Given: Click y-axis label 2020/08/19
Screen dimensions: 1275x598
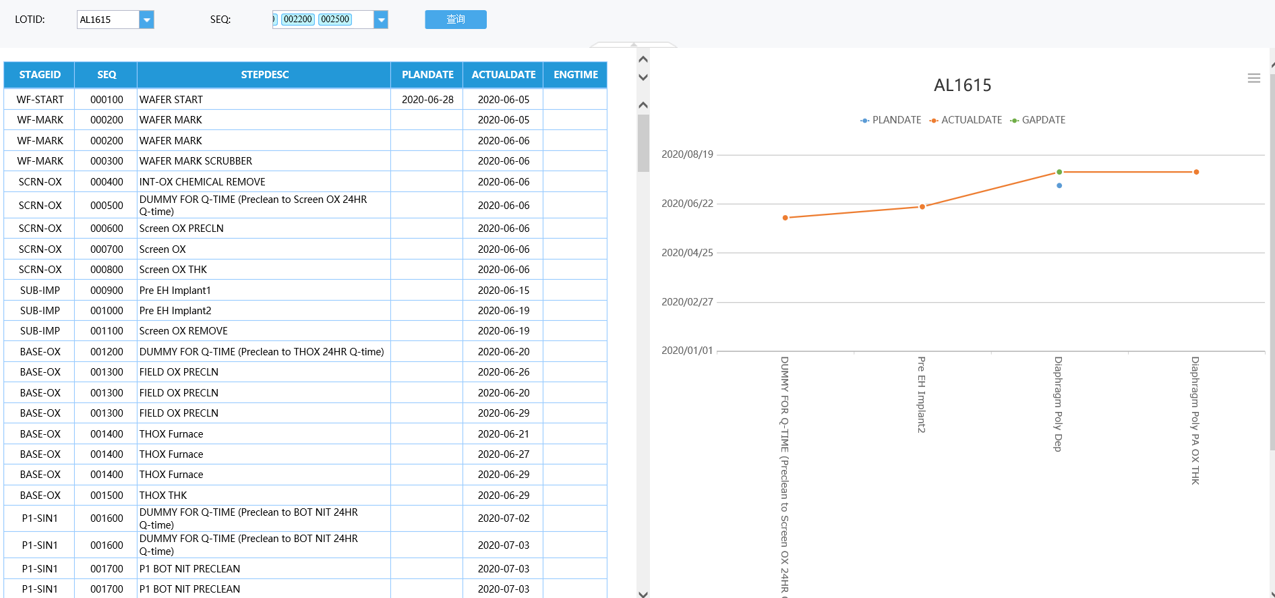Looking at the screenshot, I should tap(687, 154).
